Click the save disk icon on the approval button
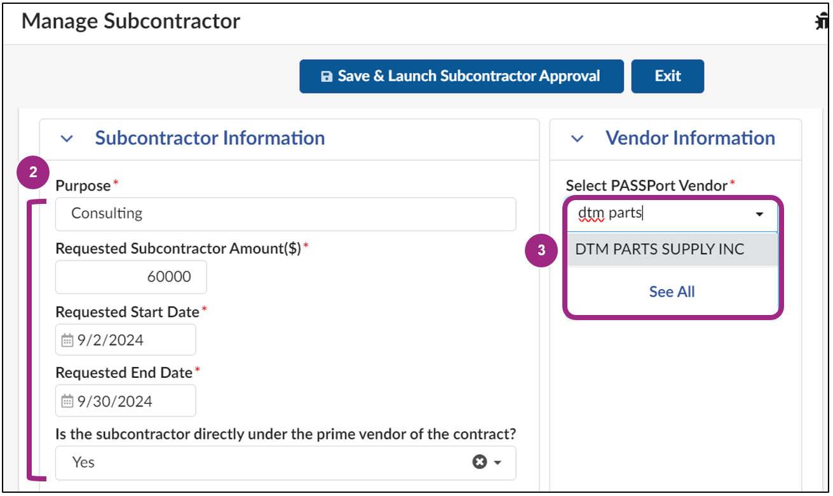 tap(327, 76)
